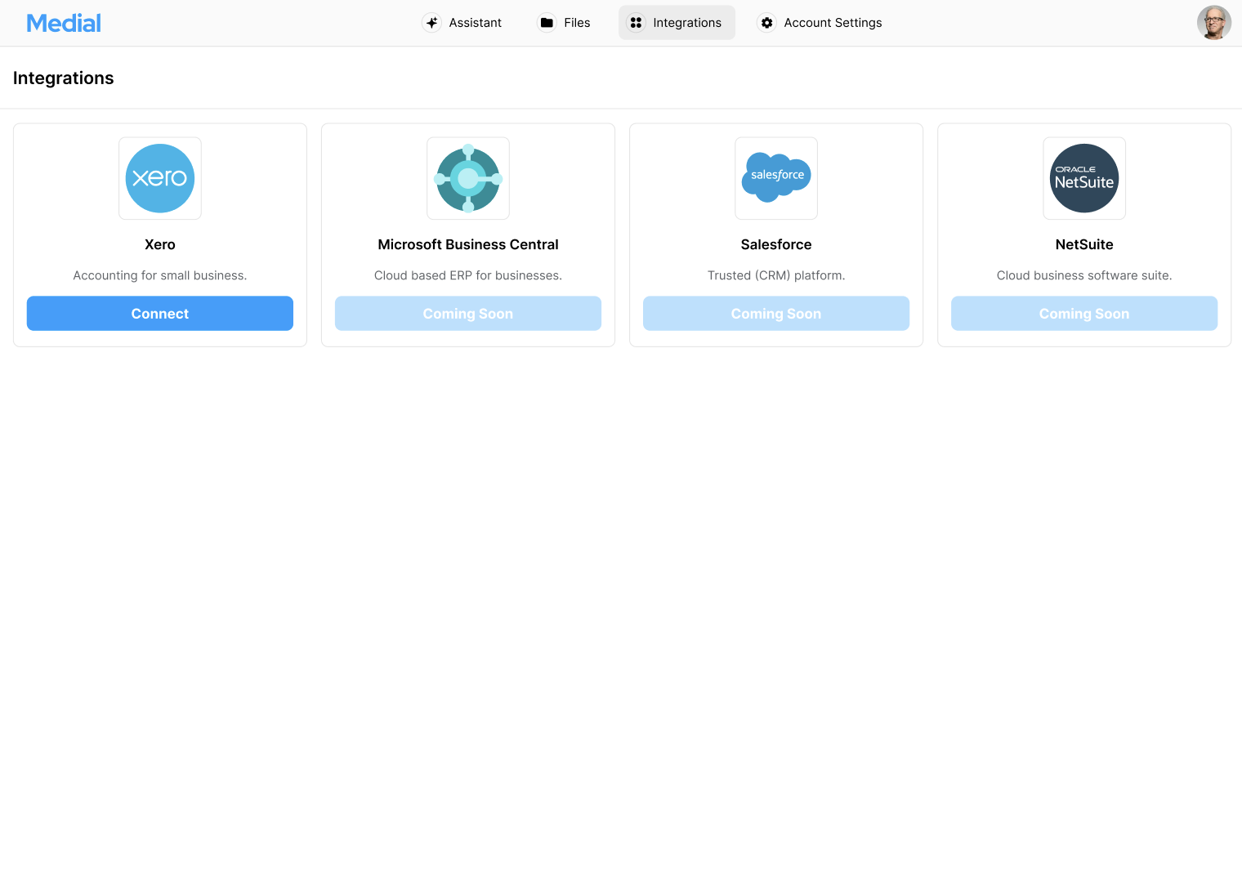Click the Microsoft Business Central logo
Screen dimensions: 1242x884
pos(468,178)
